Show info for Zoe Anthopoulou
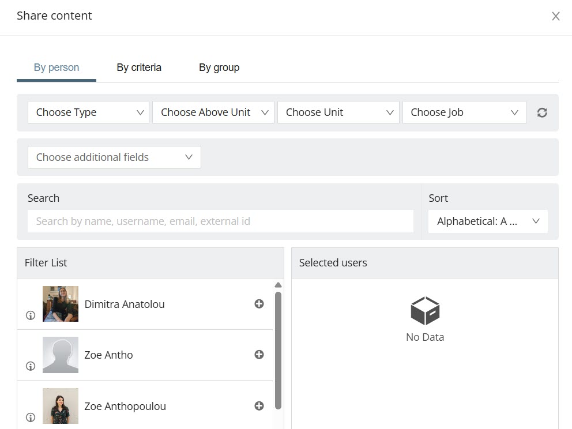This screenshot has width=572, height=429. coord(31,417)
